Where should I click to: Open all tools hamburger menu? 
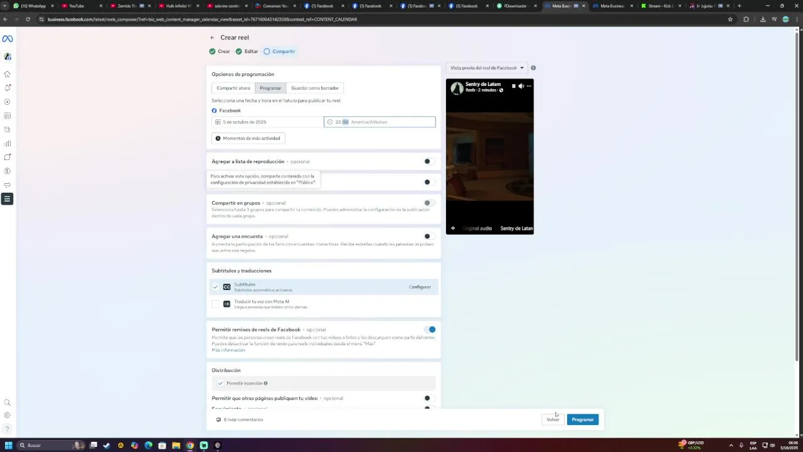coord(7,199)
